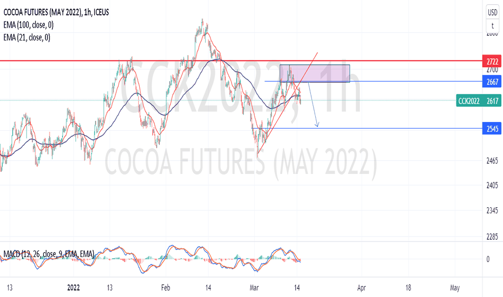Click the 2022 label on time axis
Viewport: 503px width, 297px height.
click(73, 287)
